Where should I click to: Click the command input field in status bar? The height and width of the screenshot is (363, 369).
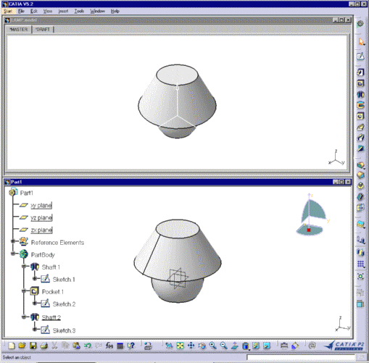[x=301, y=357]
